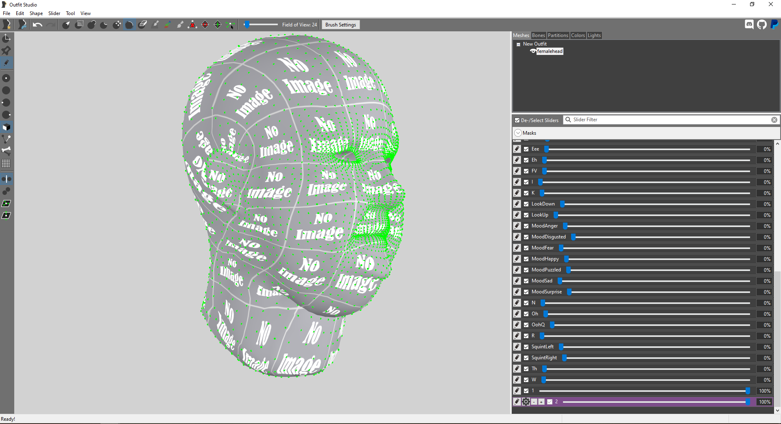
Task: Toggle the pencil vertex edit mode
Action: [x=7, y=63]
